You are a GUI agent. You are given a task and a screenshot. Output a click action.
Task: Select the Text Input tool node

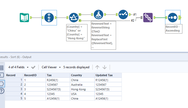pyautogui.click(x=24, y=17)
